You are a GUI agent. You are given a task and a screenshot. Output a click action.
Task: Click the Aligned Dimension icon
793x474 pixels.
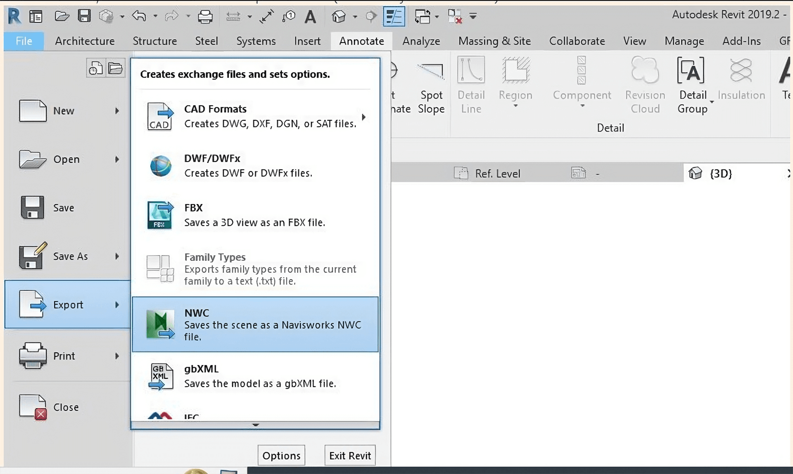(266, 16)
